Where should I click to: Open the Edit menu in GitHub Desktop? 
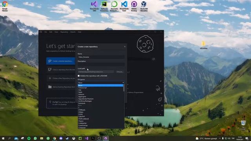(x=51, y=32)
